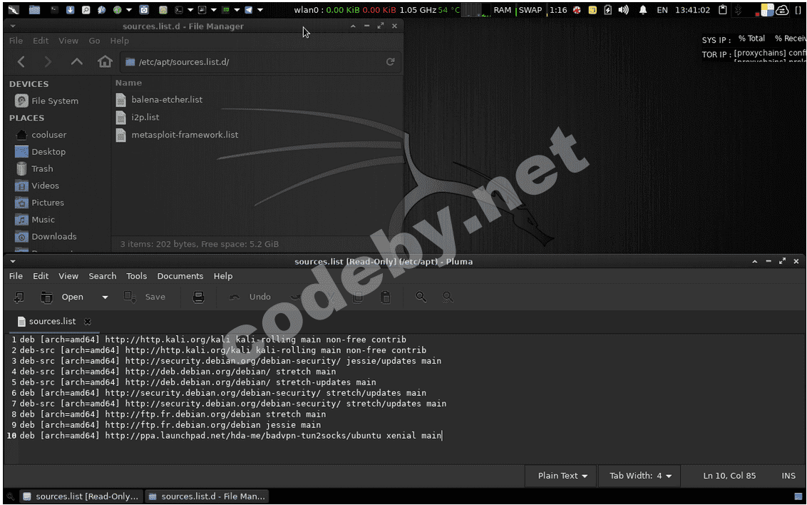The height and width of the screenshot is (505, 807).
Task: Print the document from Pluma toolbar
Action: [x=198, y=297]
